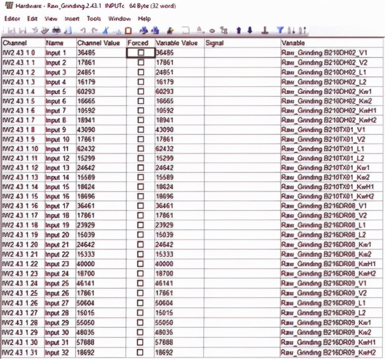
Task: Click the dark yellow-accented toolbar icon
Action: tap(170, 31)
